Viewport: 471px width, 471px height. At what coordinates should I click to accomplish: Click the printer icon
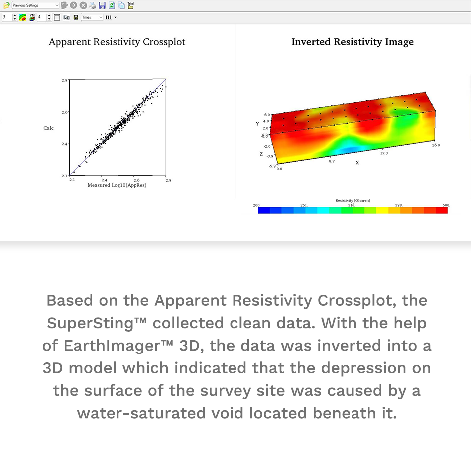pos(93,5)
